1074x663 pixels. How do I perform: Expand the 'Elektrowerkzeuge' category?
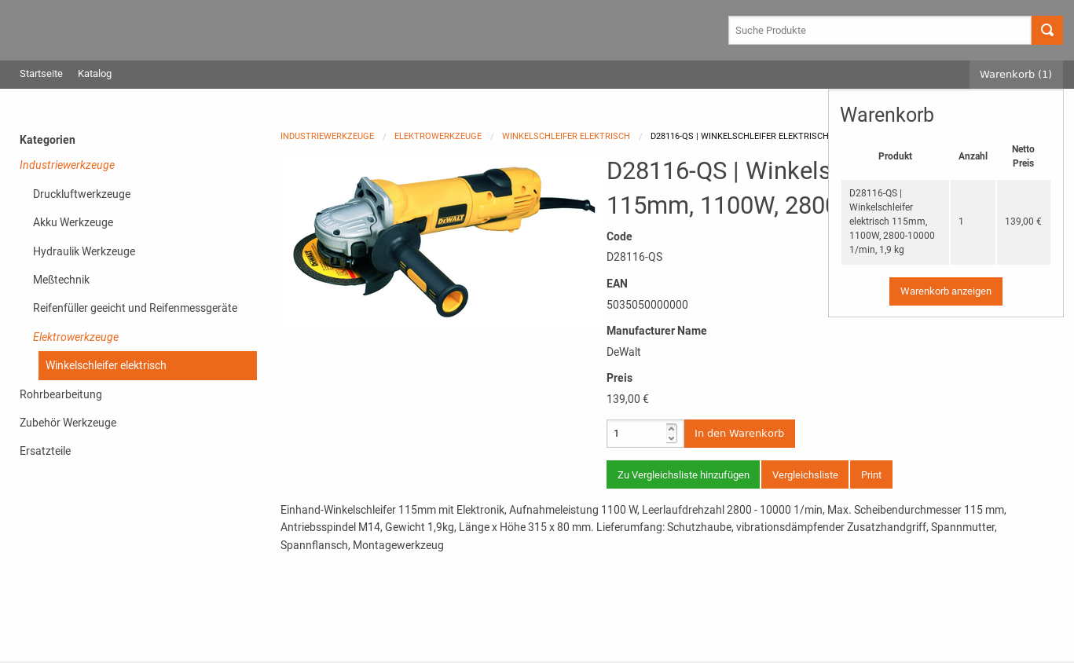pos(75,336)
